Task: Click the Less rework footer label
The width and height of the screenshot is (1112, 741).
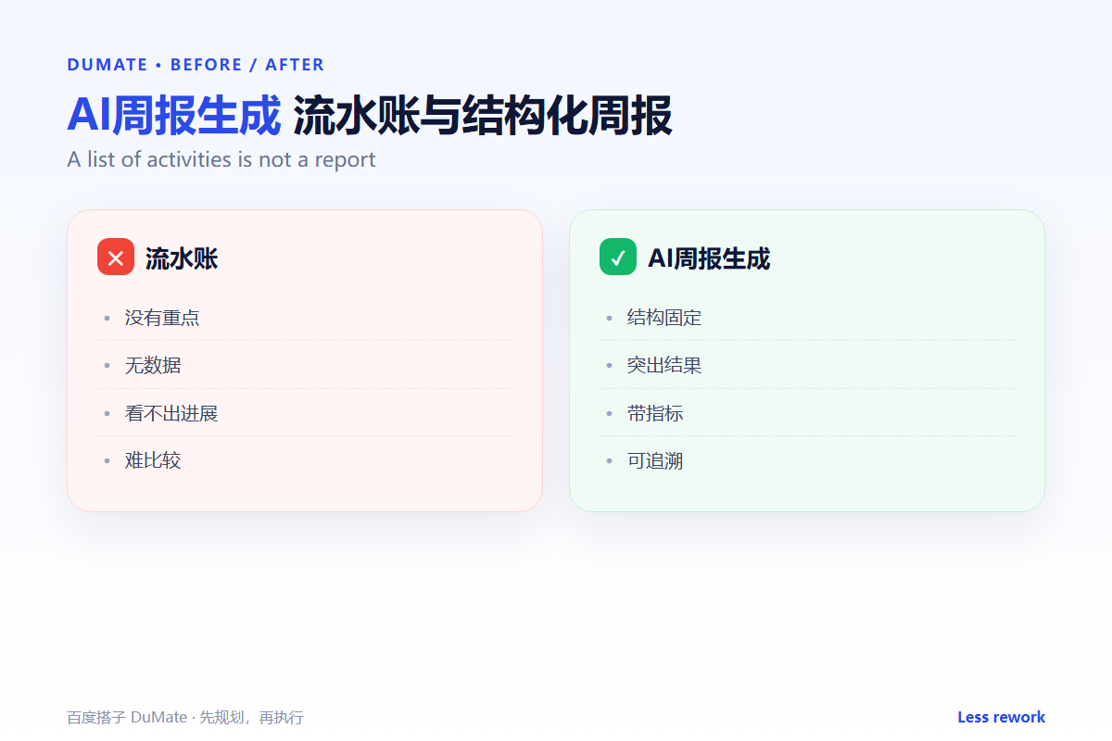Action: (x=1001, y=717)
